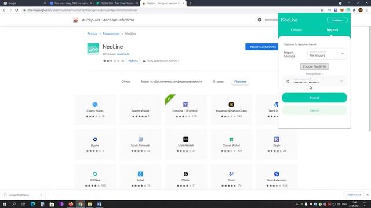Open the iWallet extension icon
Viewport: 371px width, 208px height.
pos(185,174)
